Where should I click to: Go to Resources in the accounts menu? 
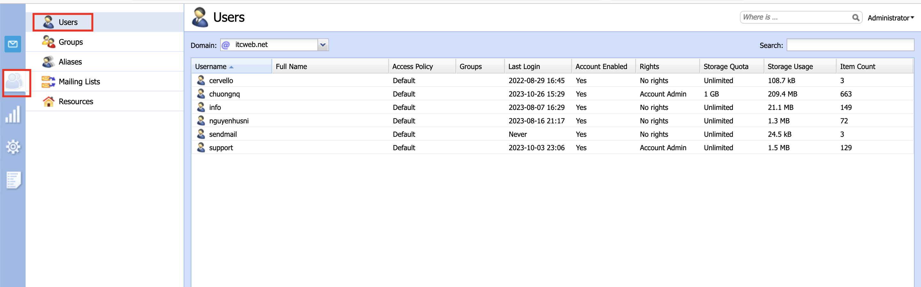(x=76, y=102)
